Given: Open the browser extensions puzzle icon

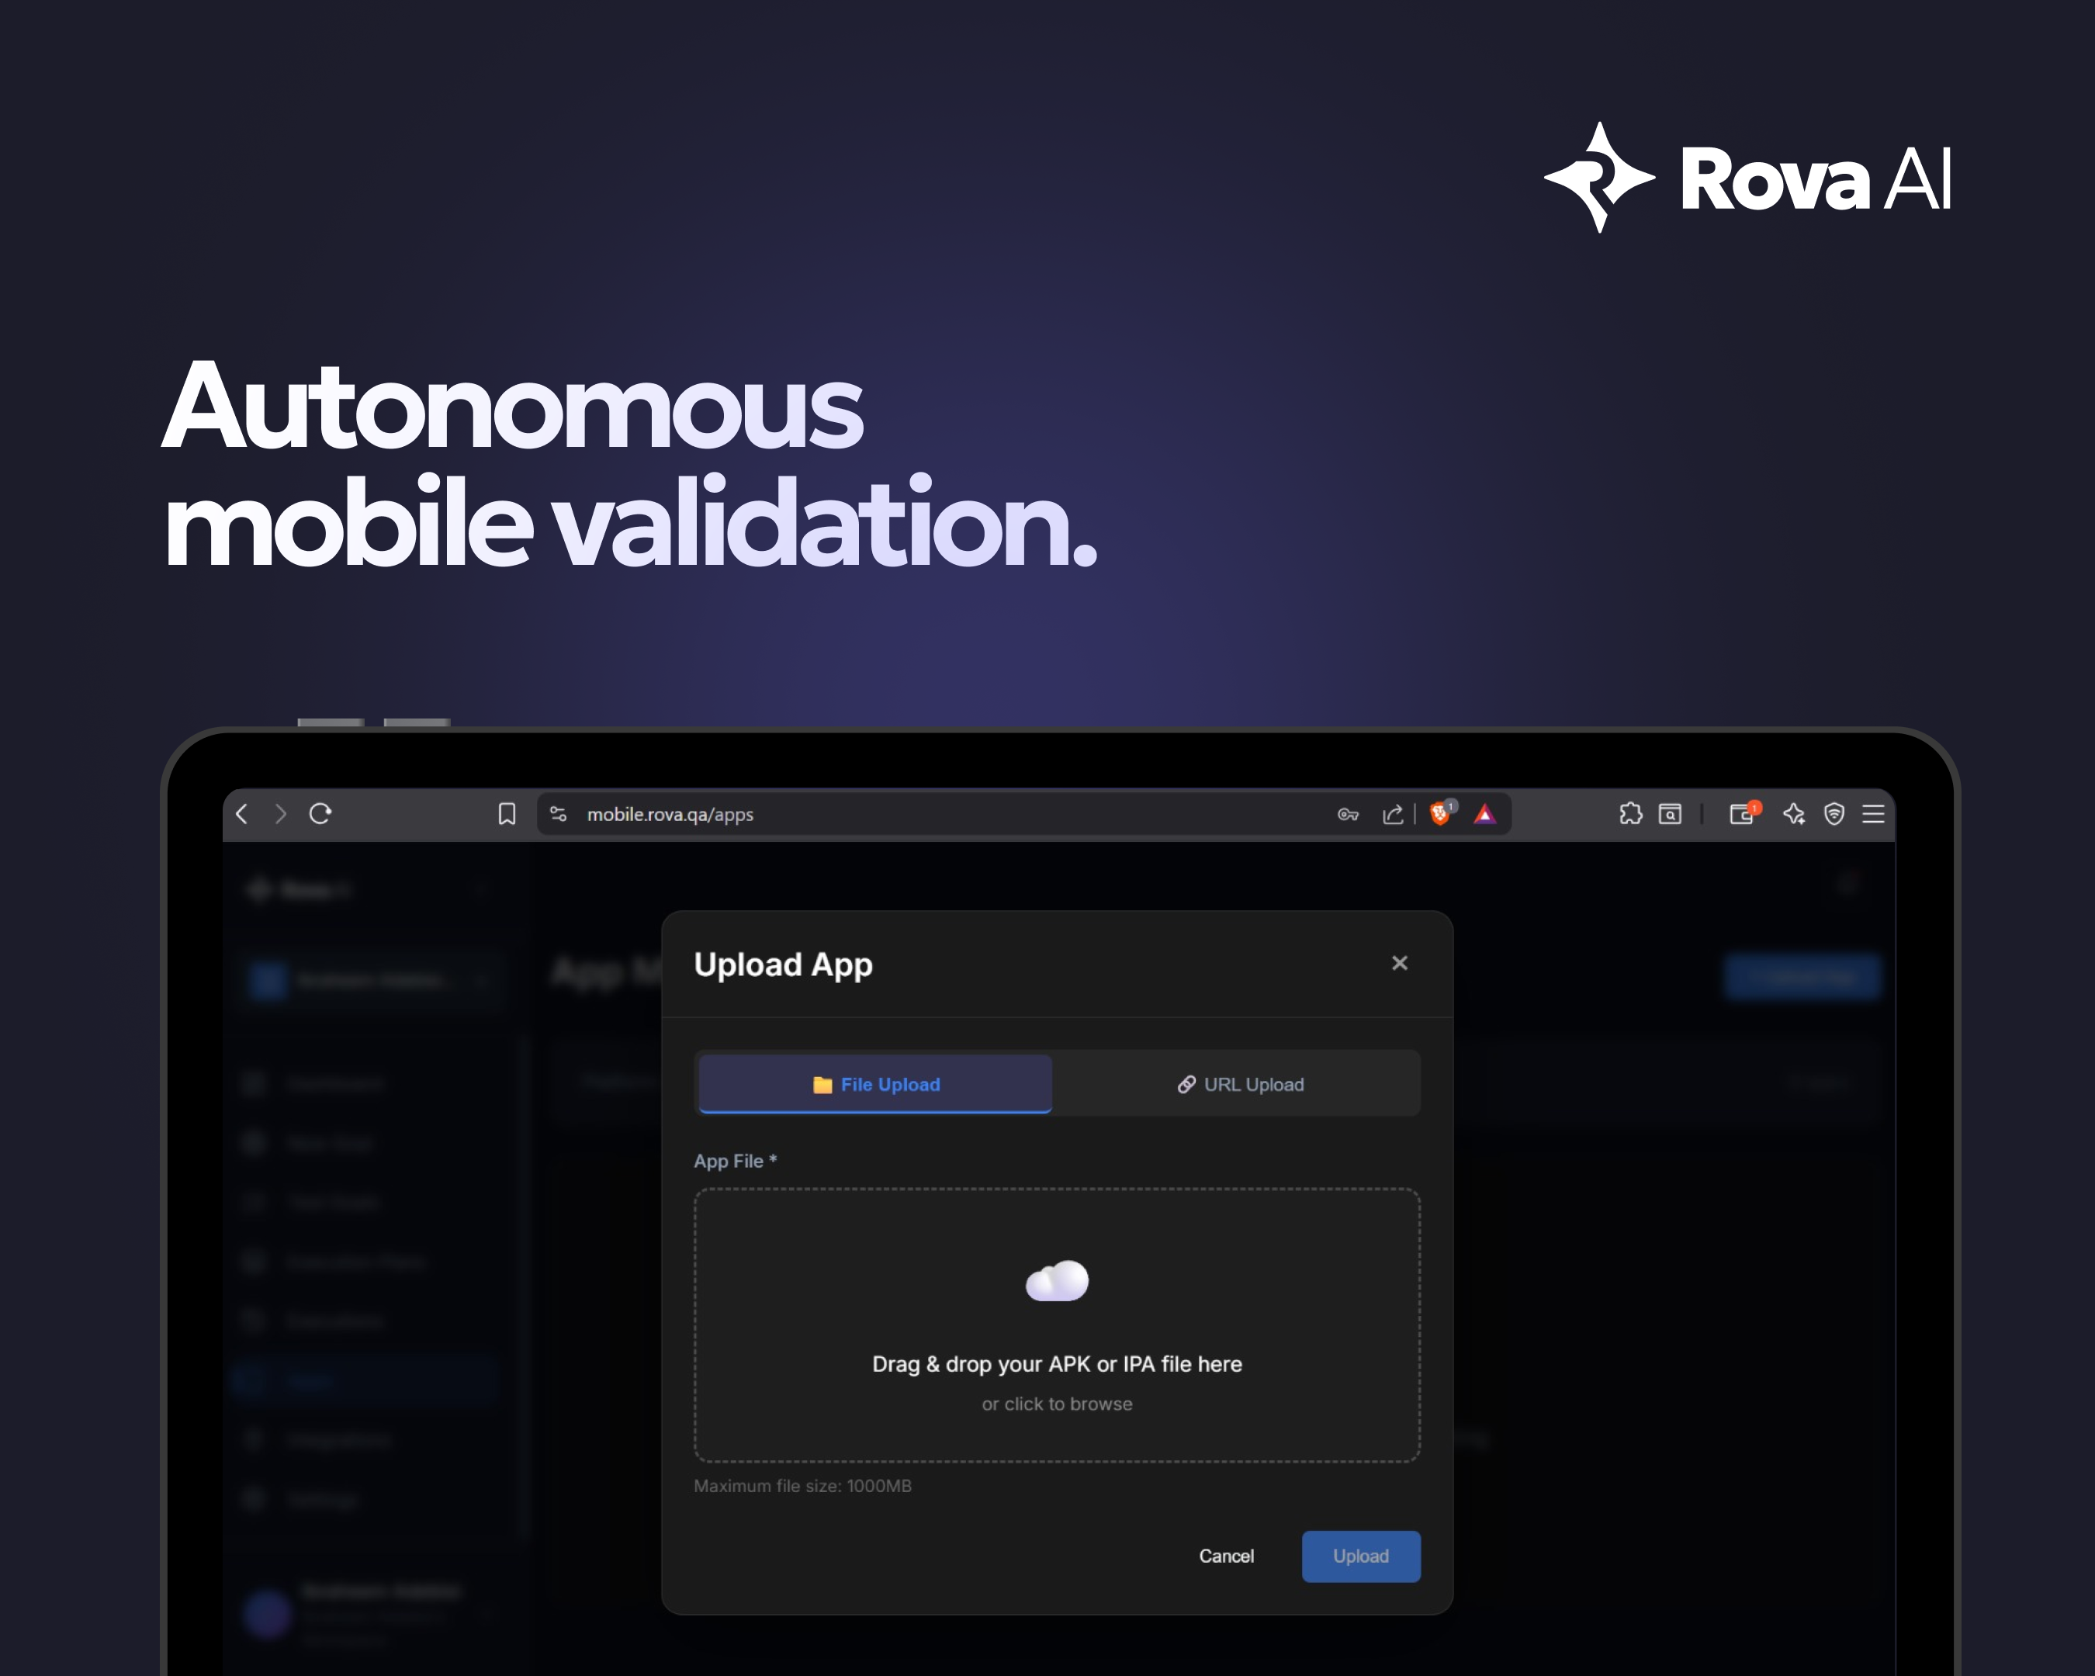Looking at the screenshot, I should (x=1630, y=814).
